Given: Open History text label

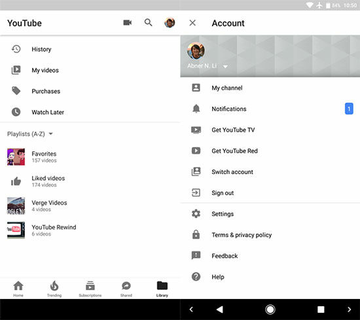Looking at the screenshot, I should pyautogui.click(x=41, y=49).
